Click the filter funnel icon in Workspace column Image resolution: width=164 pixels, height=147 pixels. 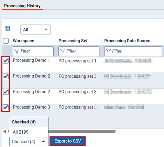pyautogui.click(x=17, y=51)
